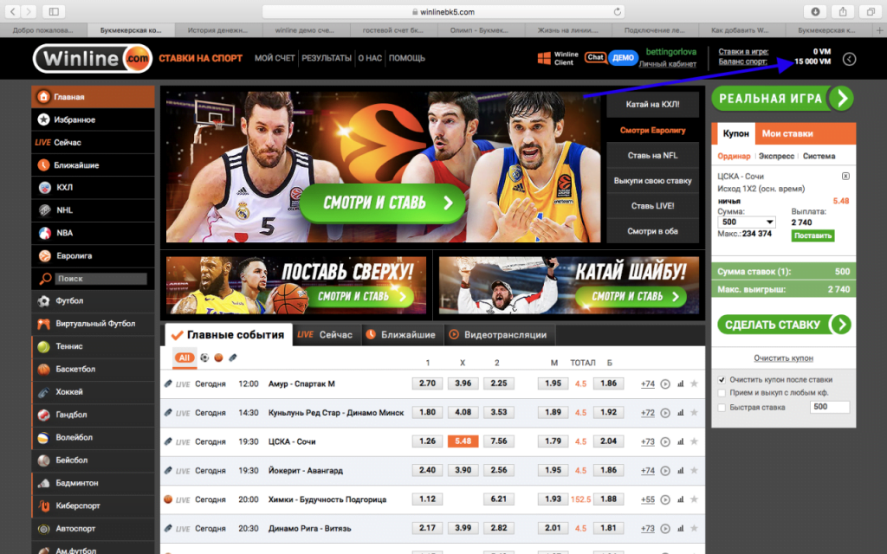Toggle Очистить купон после ставки checkbox
887x554 pixels.
[722, 380]
